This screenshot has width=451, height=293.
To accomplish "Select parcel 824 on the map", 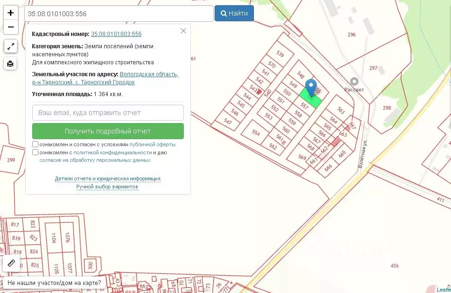I will coord(34,251).
